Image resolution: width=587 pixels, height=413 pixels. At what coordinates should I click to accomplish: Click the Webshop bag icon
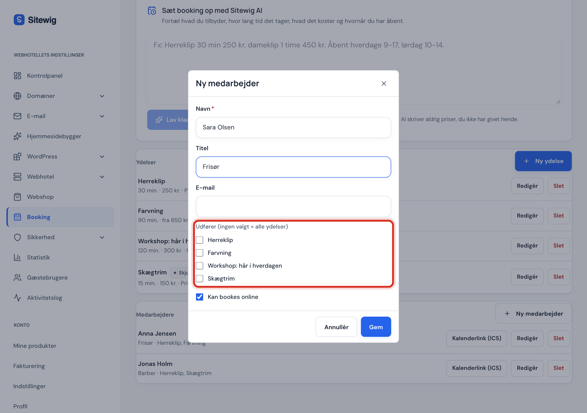[x=17, y=197]
